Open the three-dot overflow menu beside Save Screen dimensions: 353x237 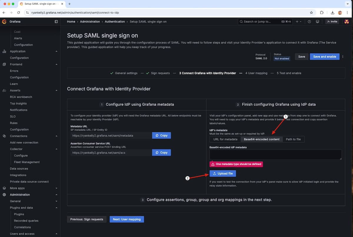343,56
